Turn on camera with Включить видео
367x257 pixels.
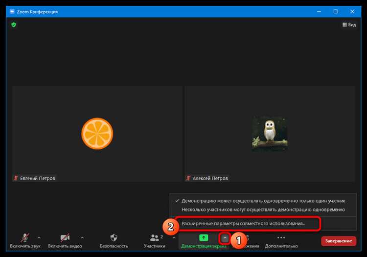(65, 238)
